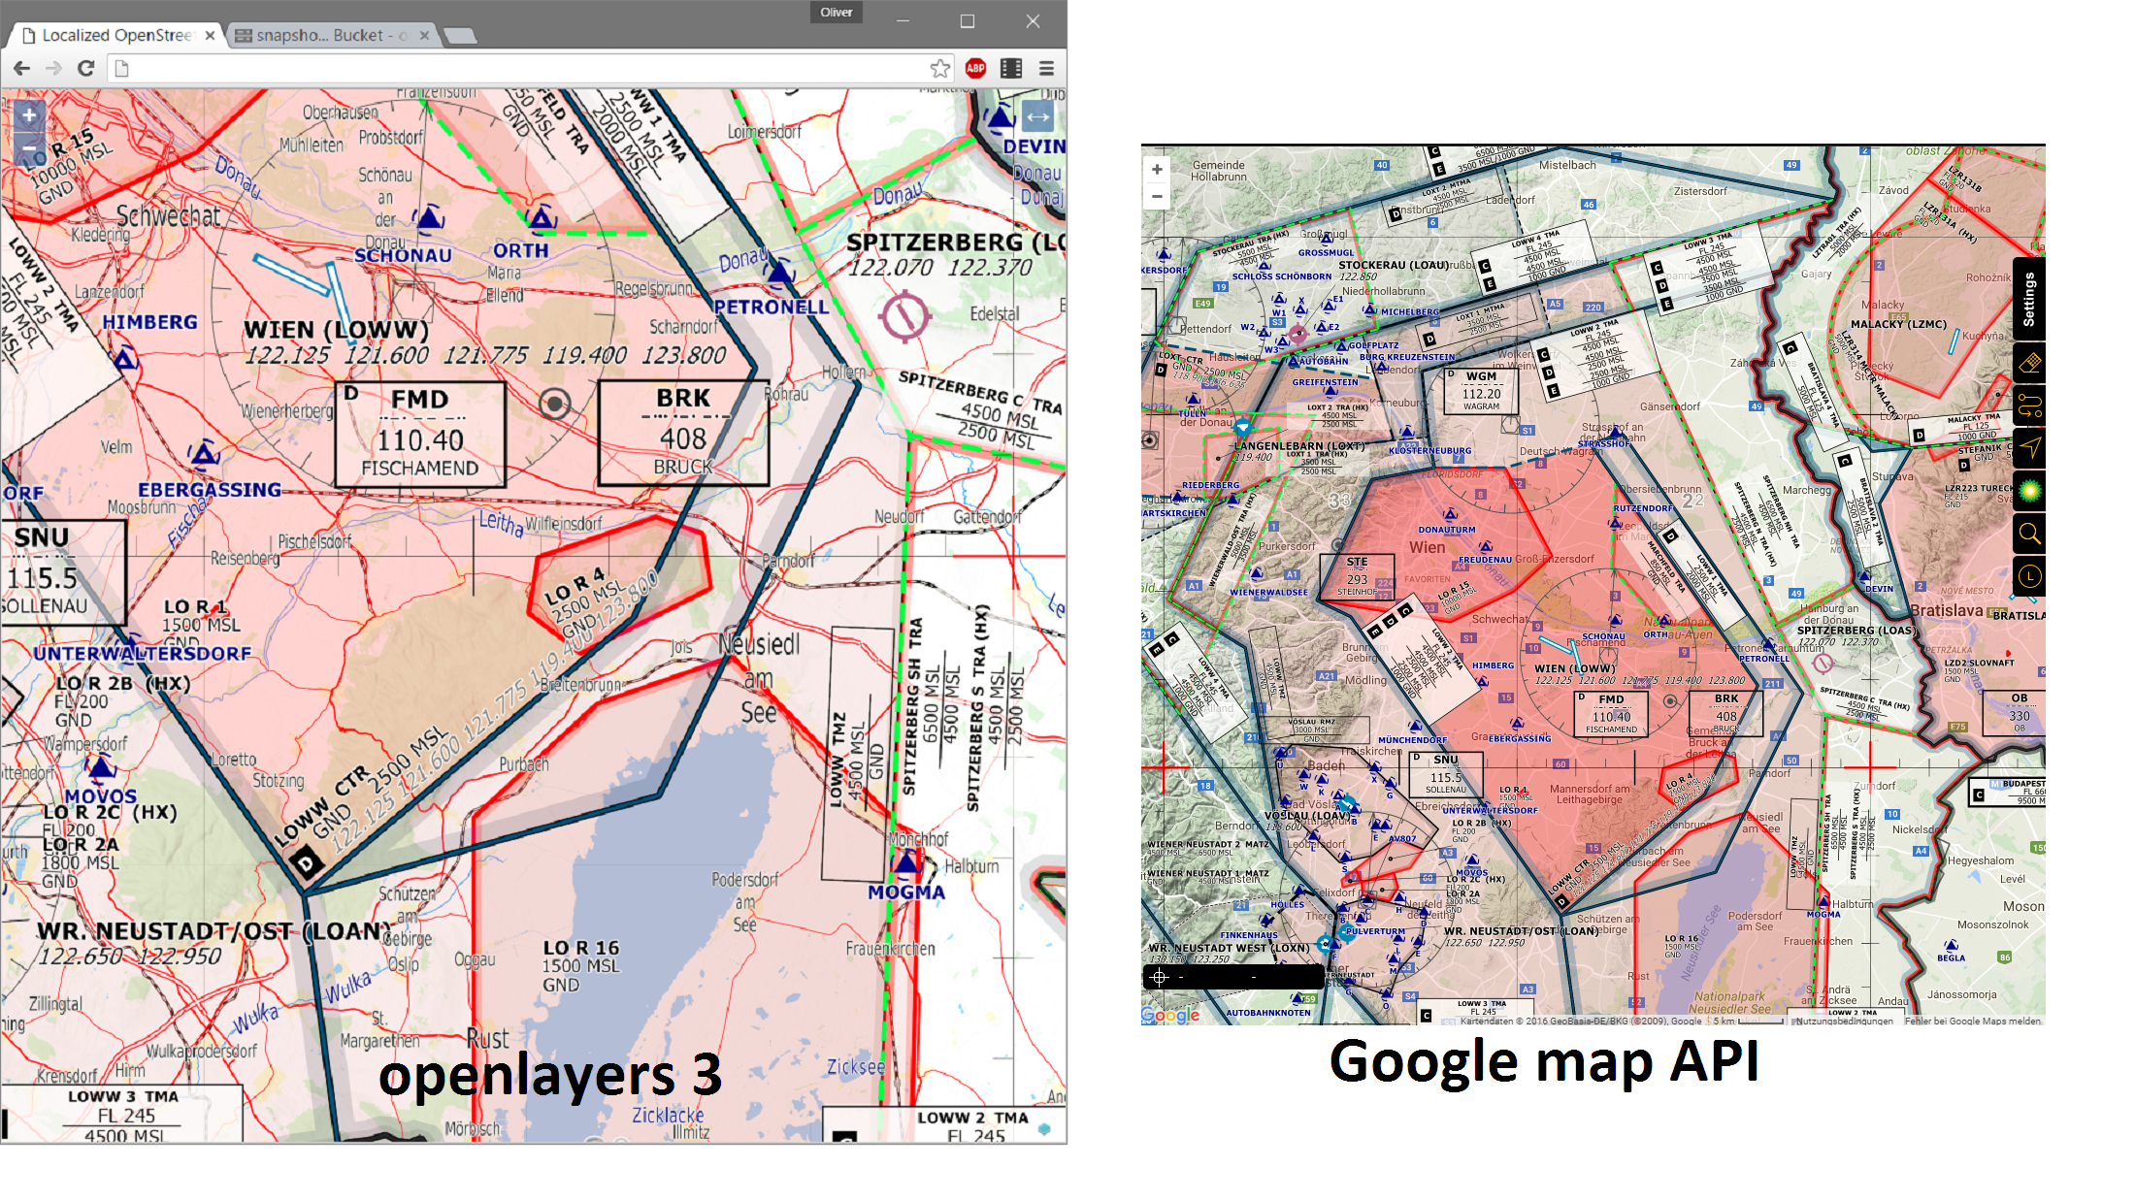Open the Nutzungsbedingungen link
This screenshot has height=1200, width=2135.
coord(1844,1021)
